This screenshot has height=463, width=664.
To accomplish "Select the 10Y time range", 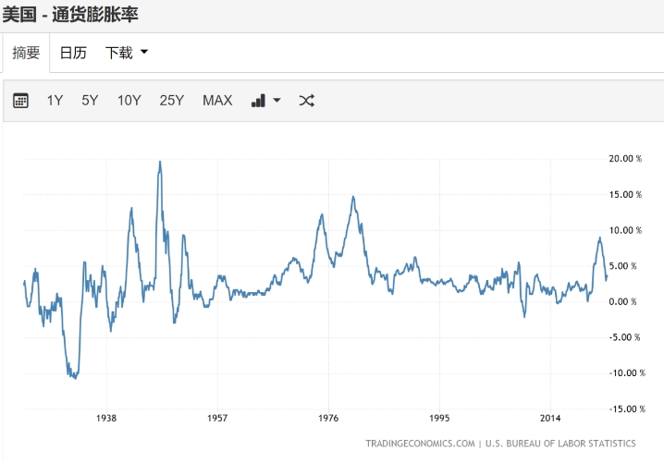I will tap(129, 101).
